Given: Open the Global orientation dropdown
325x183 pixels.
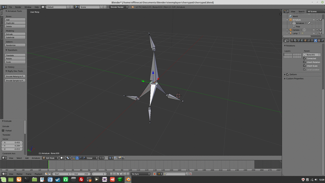Looking at the screenshot, I should pos(92,158).
